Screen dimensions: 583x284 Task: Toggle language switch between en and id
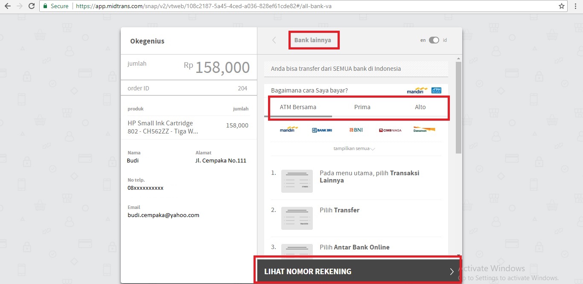click(434, 40)
